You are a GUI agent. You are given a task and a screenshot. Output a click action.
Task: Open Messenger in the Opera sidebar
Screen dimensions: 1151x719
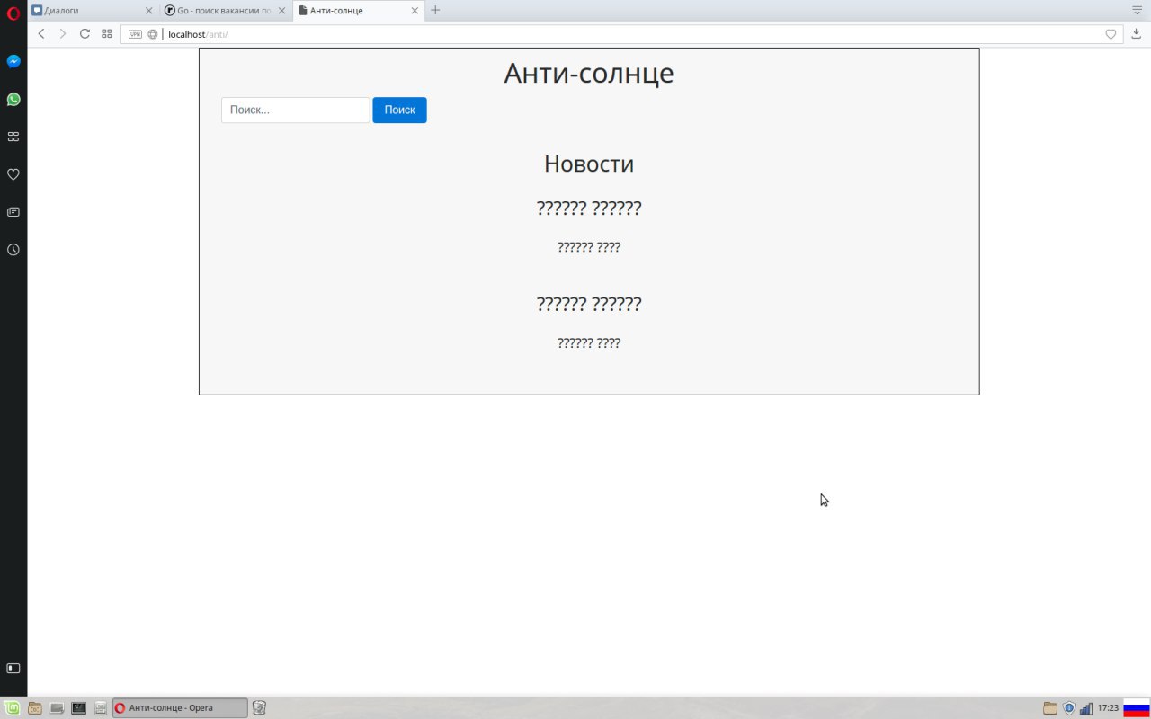click(x=13, y=61)
